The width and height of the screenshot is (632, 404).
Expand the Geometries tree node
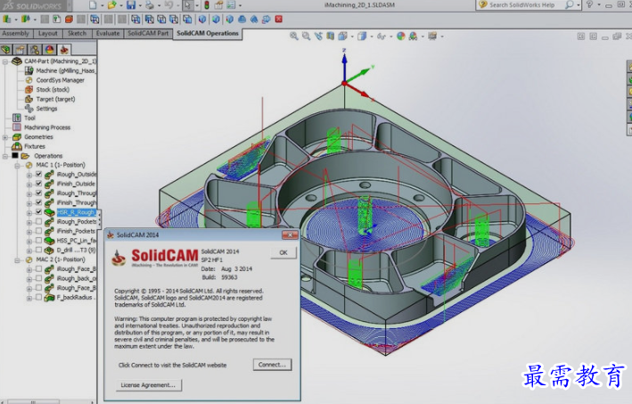click(x=5, y=137)
